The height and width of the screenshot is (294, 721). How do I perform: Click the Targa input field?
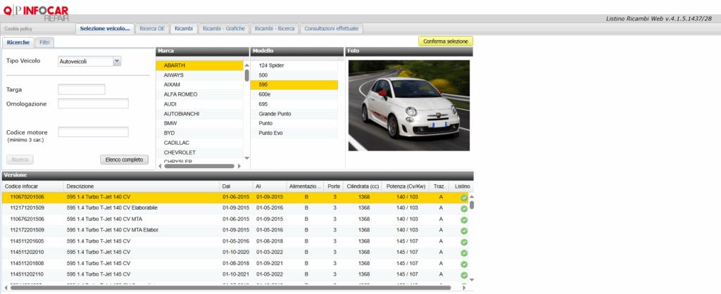click(x=82, y=89)
